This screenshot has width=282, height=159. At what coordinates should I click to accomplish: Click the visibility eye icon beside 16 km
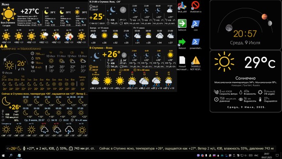point(241,99)
